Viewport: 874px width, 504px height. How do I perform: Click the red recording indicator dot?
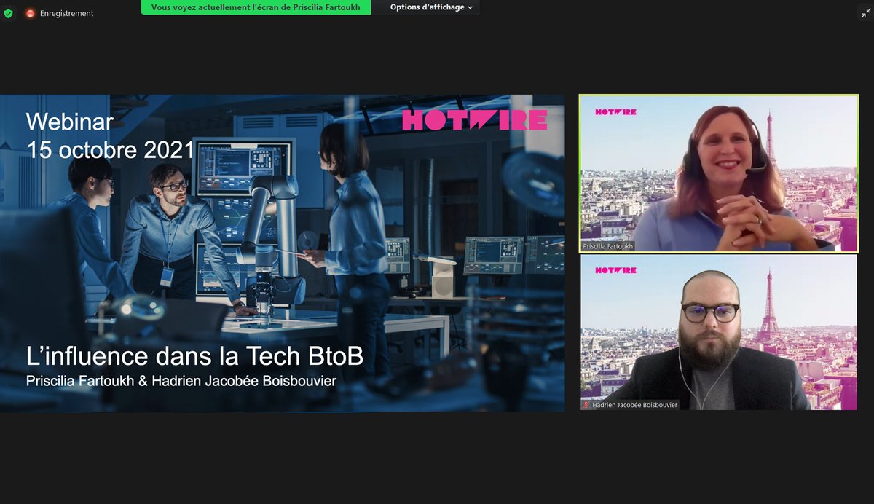click(30, 13)
